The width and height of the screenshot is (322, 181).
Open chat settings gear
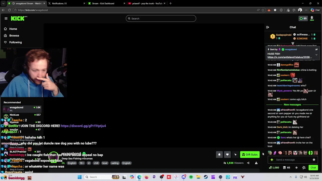(x=296, y=168)
